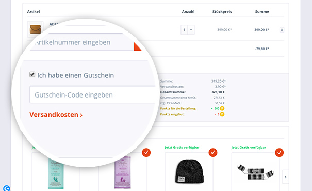Click the blue circular logo in the bottom corner
The height and width of the screenshot is (191, 312).
(x=7, y=188)
